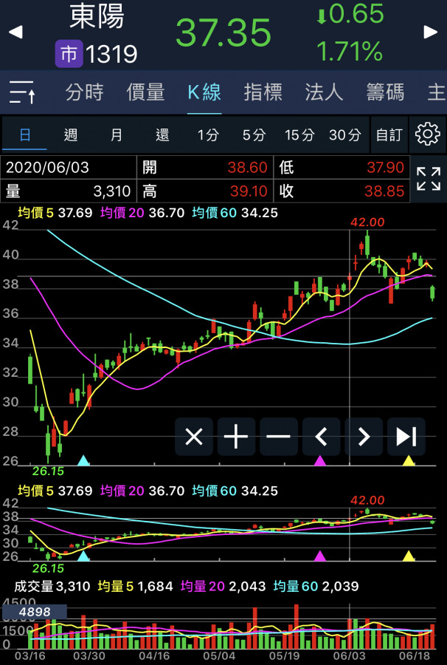The image size is (447, 665).
Task: Go to previous stock with left arrow
Action: (x=15, y=33)
